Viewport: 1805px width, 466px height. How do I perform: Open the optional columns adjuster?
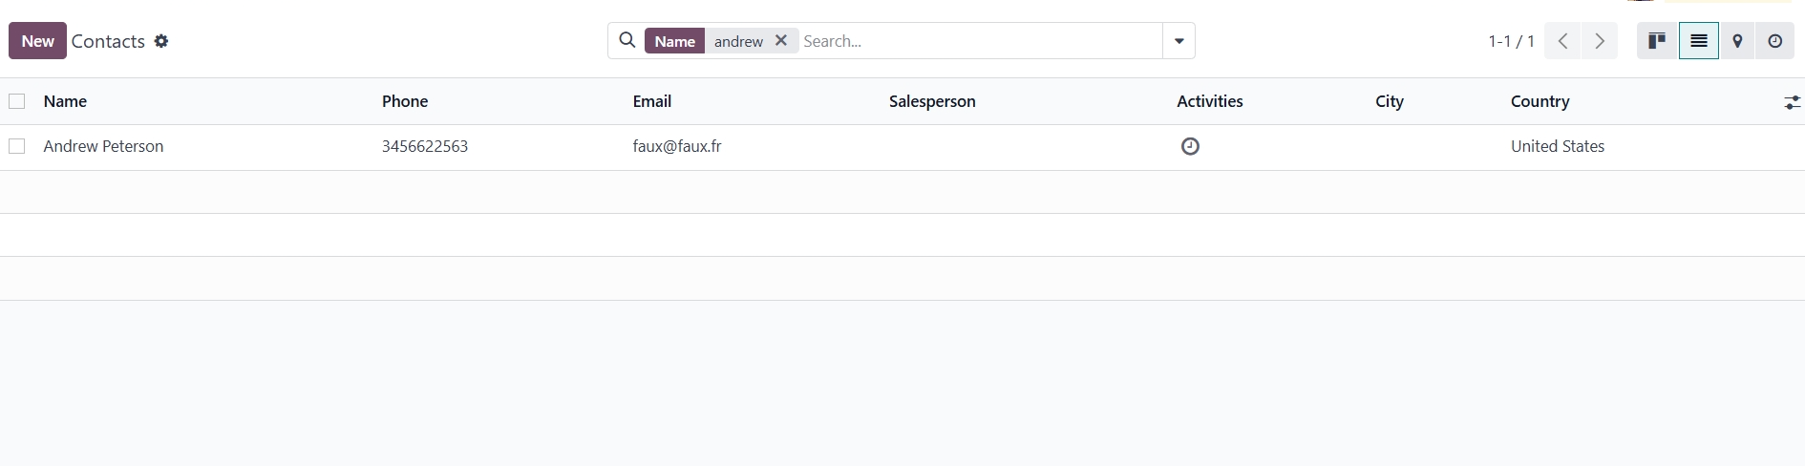click(x=1792, y=102)
